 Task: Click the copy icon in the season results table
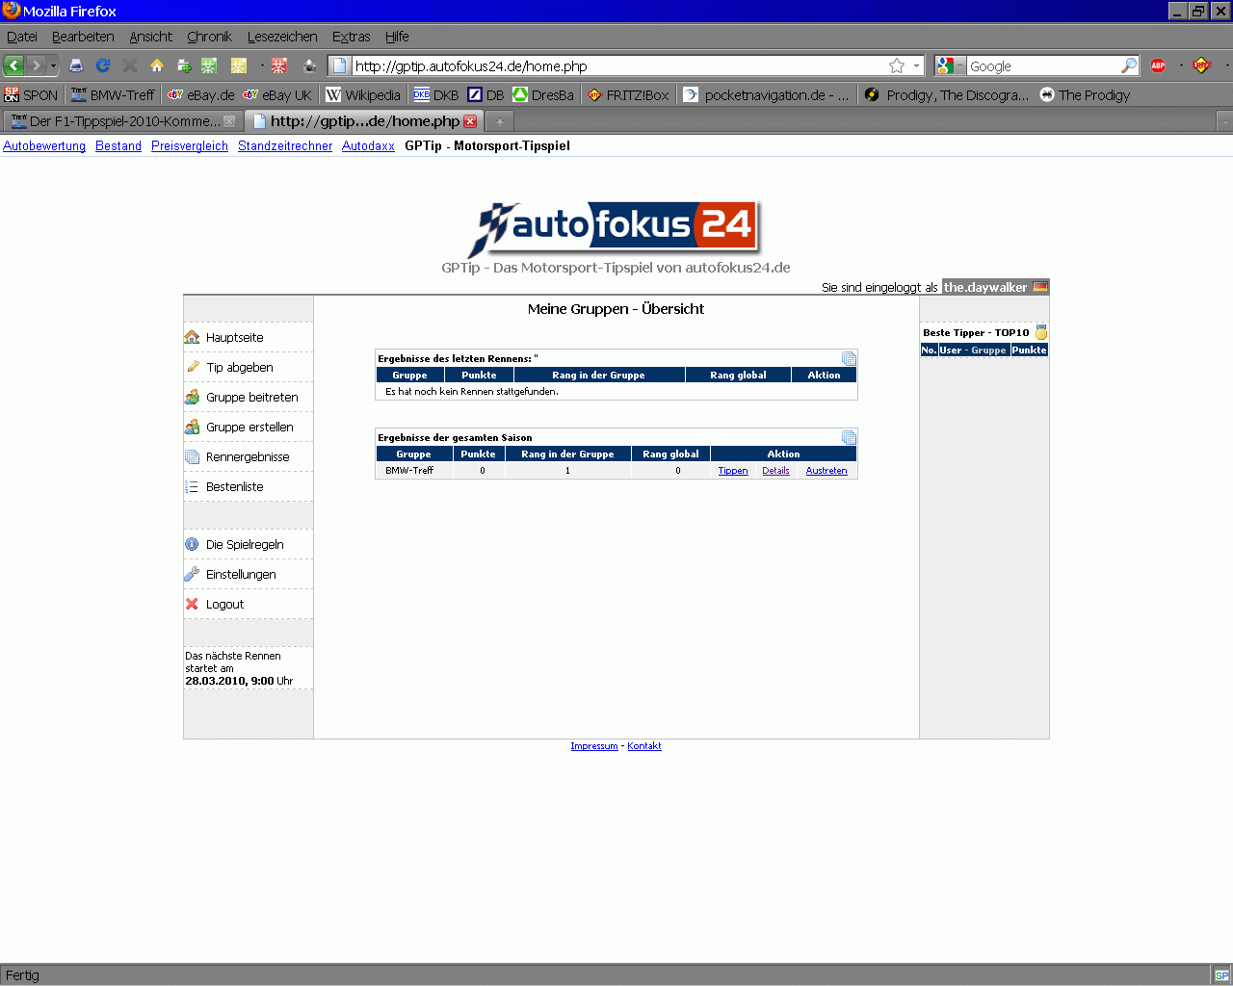(x=849, y=437)
